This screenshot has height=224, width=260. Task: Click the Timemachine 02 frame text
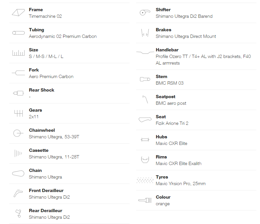pyautogui.click(x=45, y=16)
